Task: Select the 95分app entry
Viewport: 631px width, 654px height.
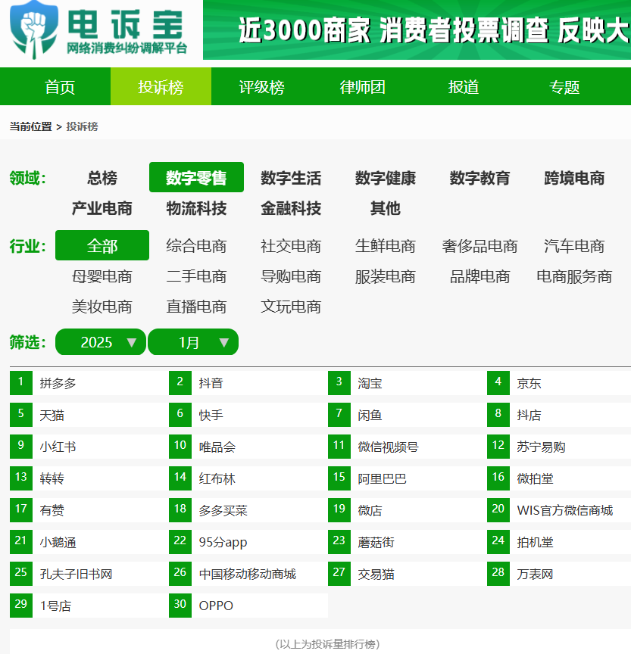Action: coord(248,542)
